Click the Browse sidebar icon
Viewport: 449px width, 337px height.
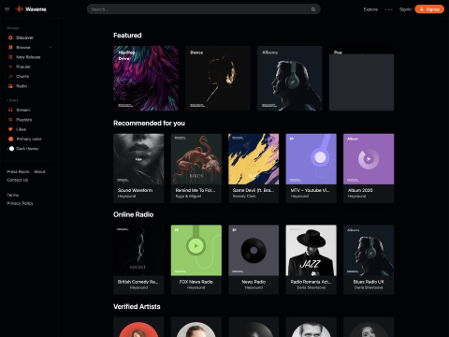click(x=10, y=48)
